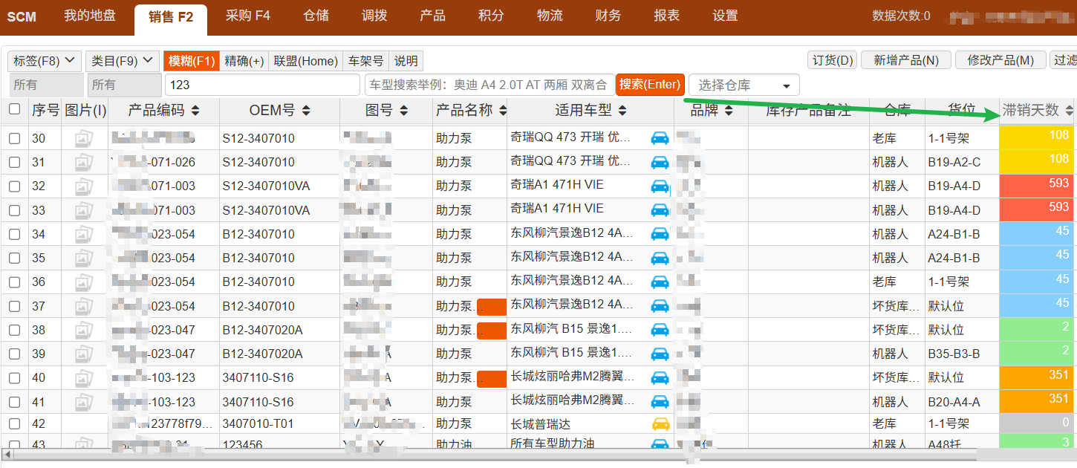Screen dimensions: 1077x468
Task: Switch to the 采购 F4 tab
Action: 247,16
